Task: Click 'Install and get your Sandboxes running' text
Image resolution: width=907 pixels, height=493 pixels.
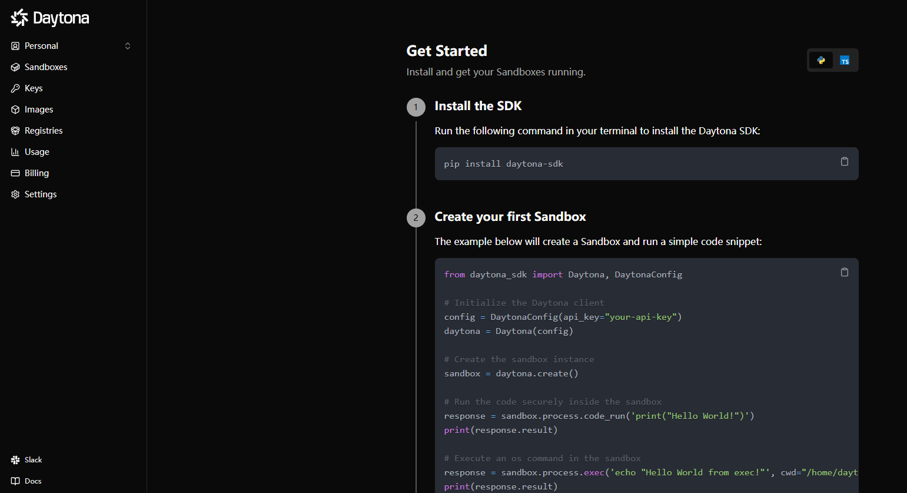Action: point(496,72)
